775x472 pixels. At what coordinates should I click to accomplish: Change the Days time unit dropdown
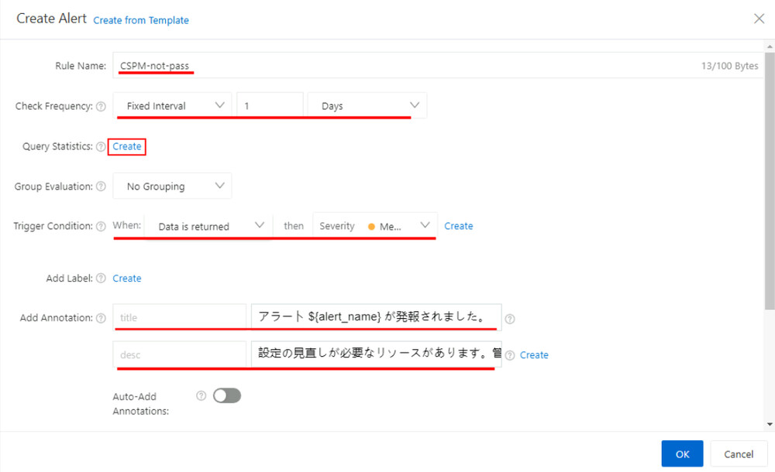(367, 106)
